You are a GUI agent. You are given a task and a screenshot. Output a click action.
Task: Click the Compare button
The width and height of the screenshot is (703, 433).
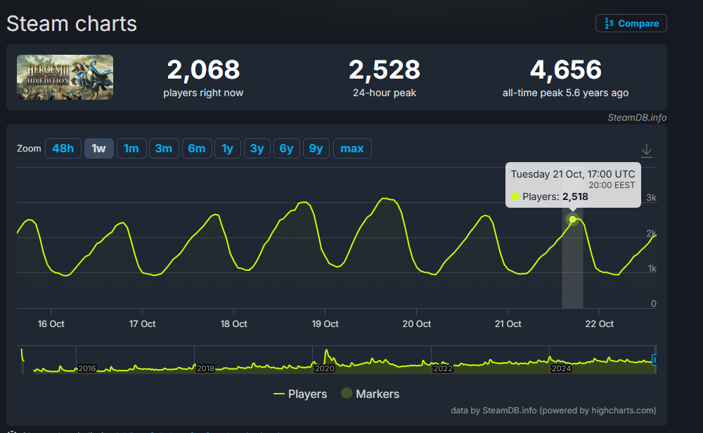tap(631, 23)
